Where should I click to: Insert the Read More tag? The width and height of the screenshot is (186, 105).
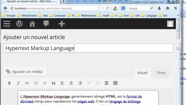[106, 83]
